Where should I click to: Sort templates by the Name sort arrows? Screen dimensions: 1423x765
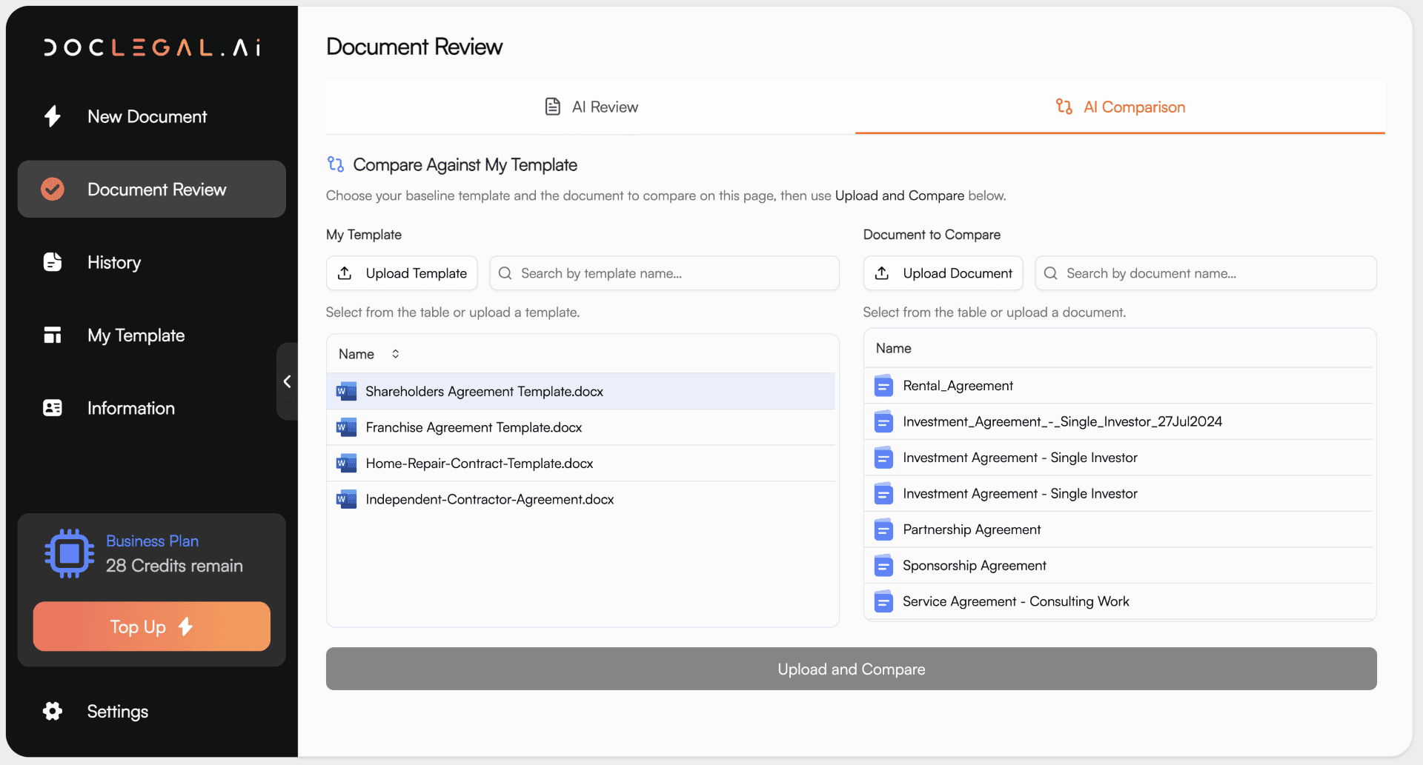pyautogui.click(x=396, y=354)
